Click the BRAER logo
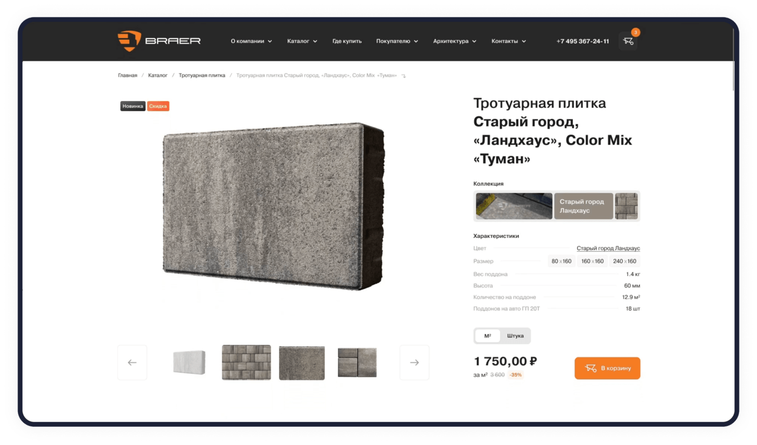 tap(159, 41)
